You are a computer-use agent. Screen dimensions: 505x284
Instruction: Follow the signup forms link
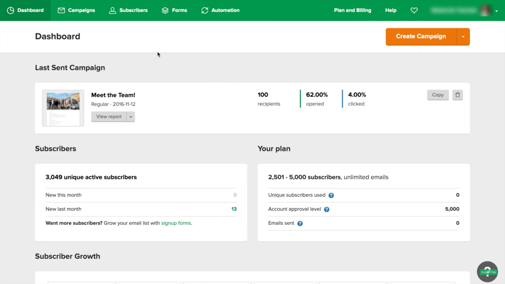[x=176, y=223]
